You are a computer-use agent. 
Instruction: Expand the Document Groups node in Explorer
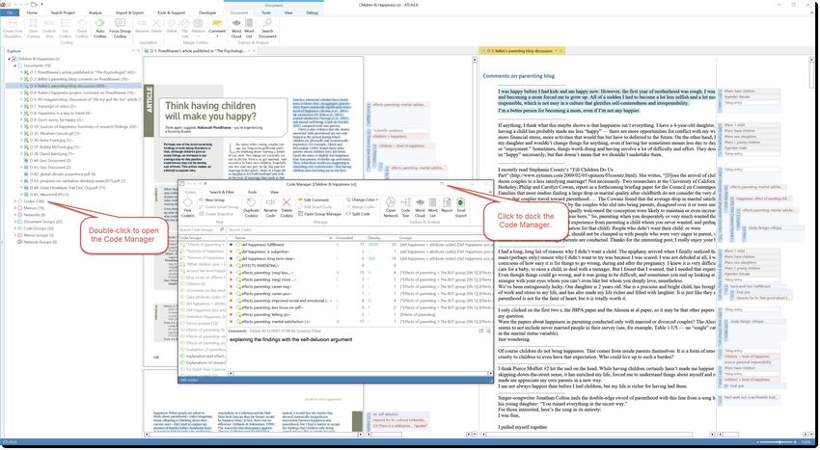point(15,222)
